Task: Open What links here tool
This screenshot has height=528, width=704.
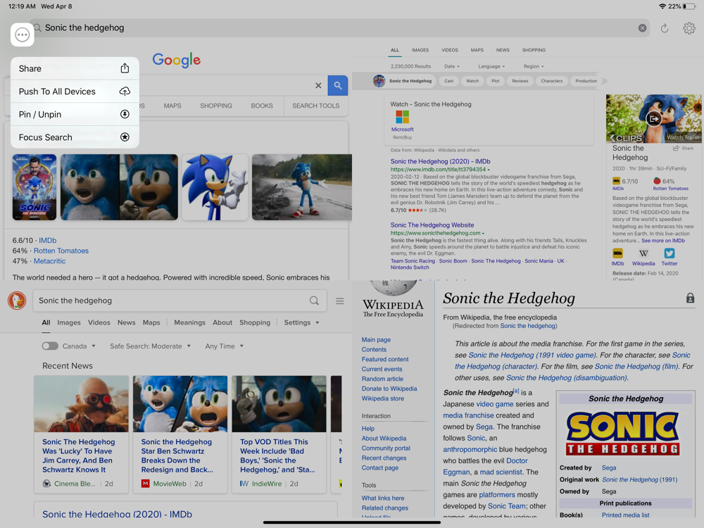Action: (x=382, y=498)
